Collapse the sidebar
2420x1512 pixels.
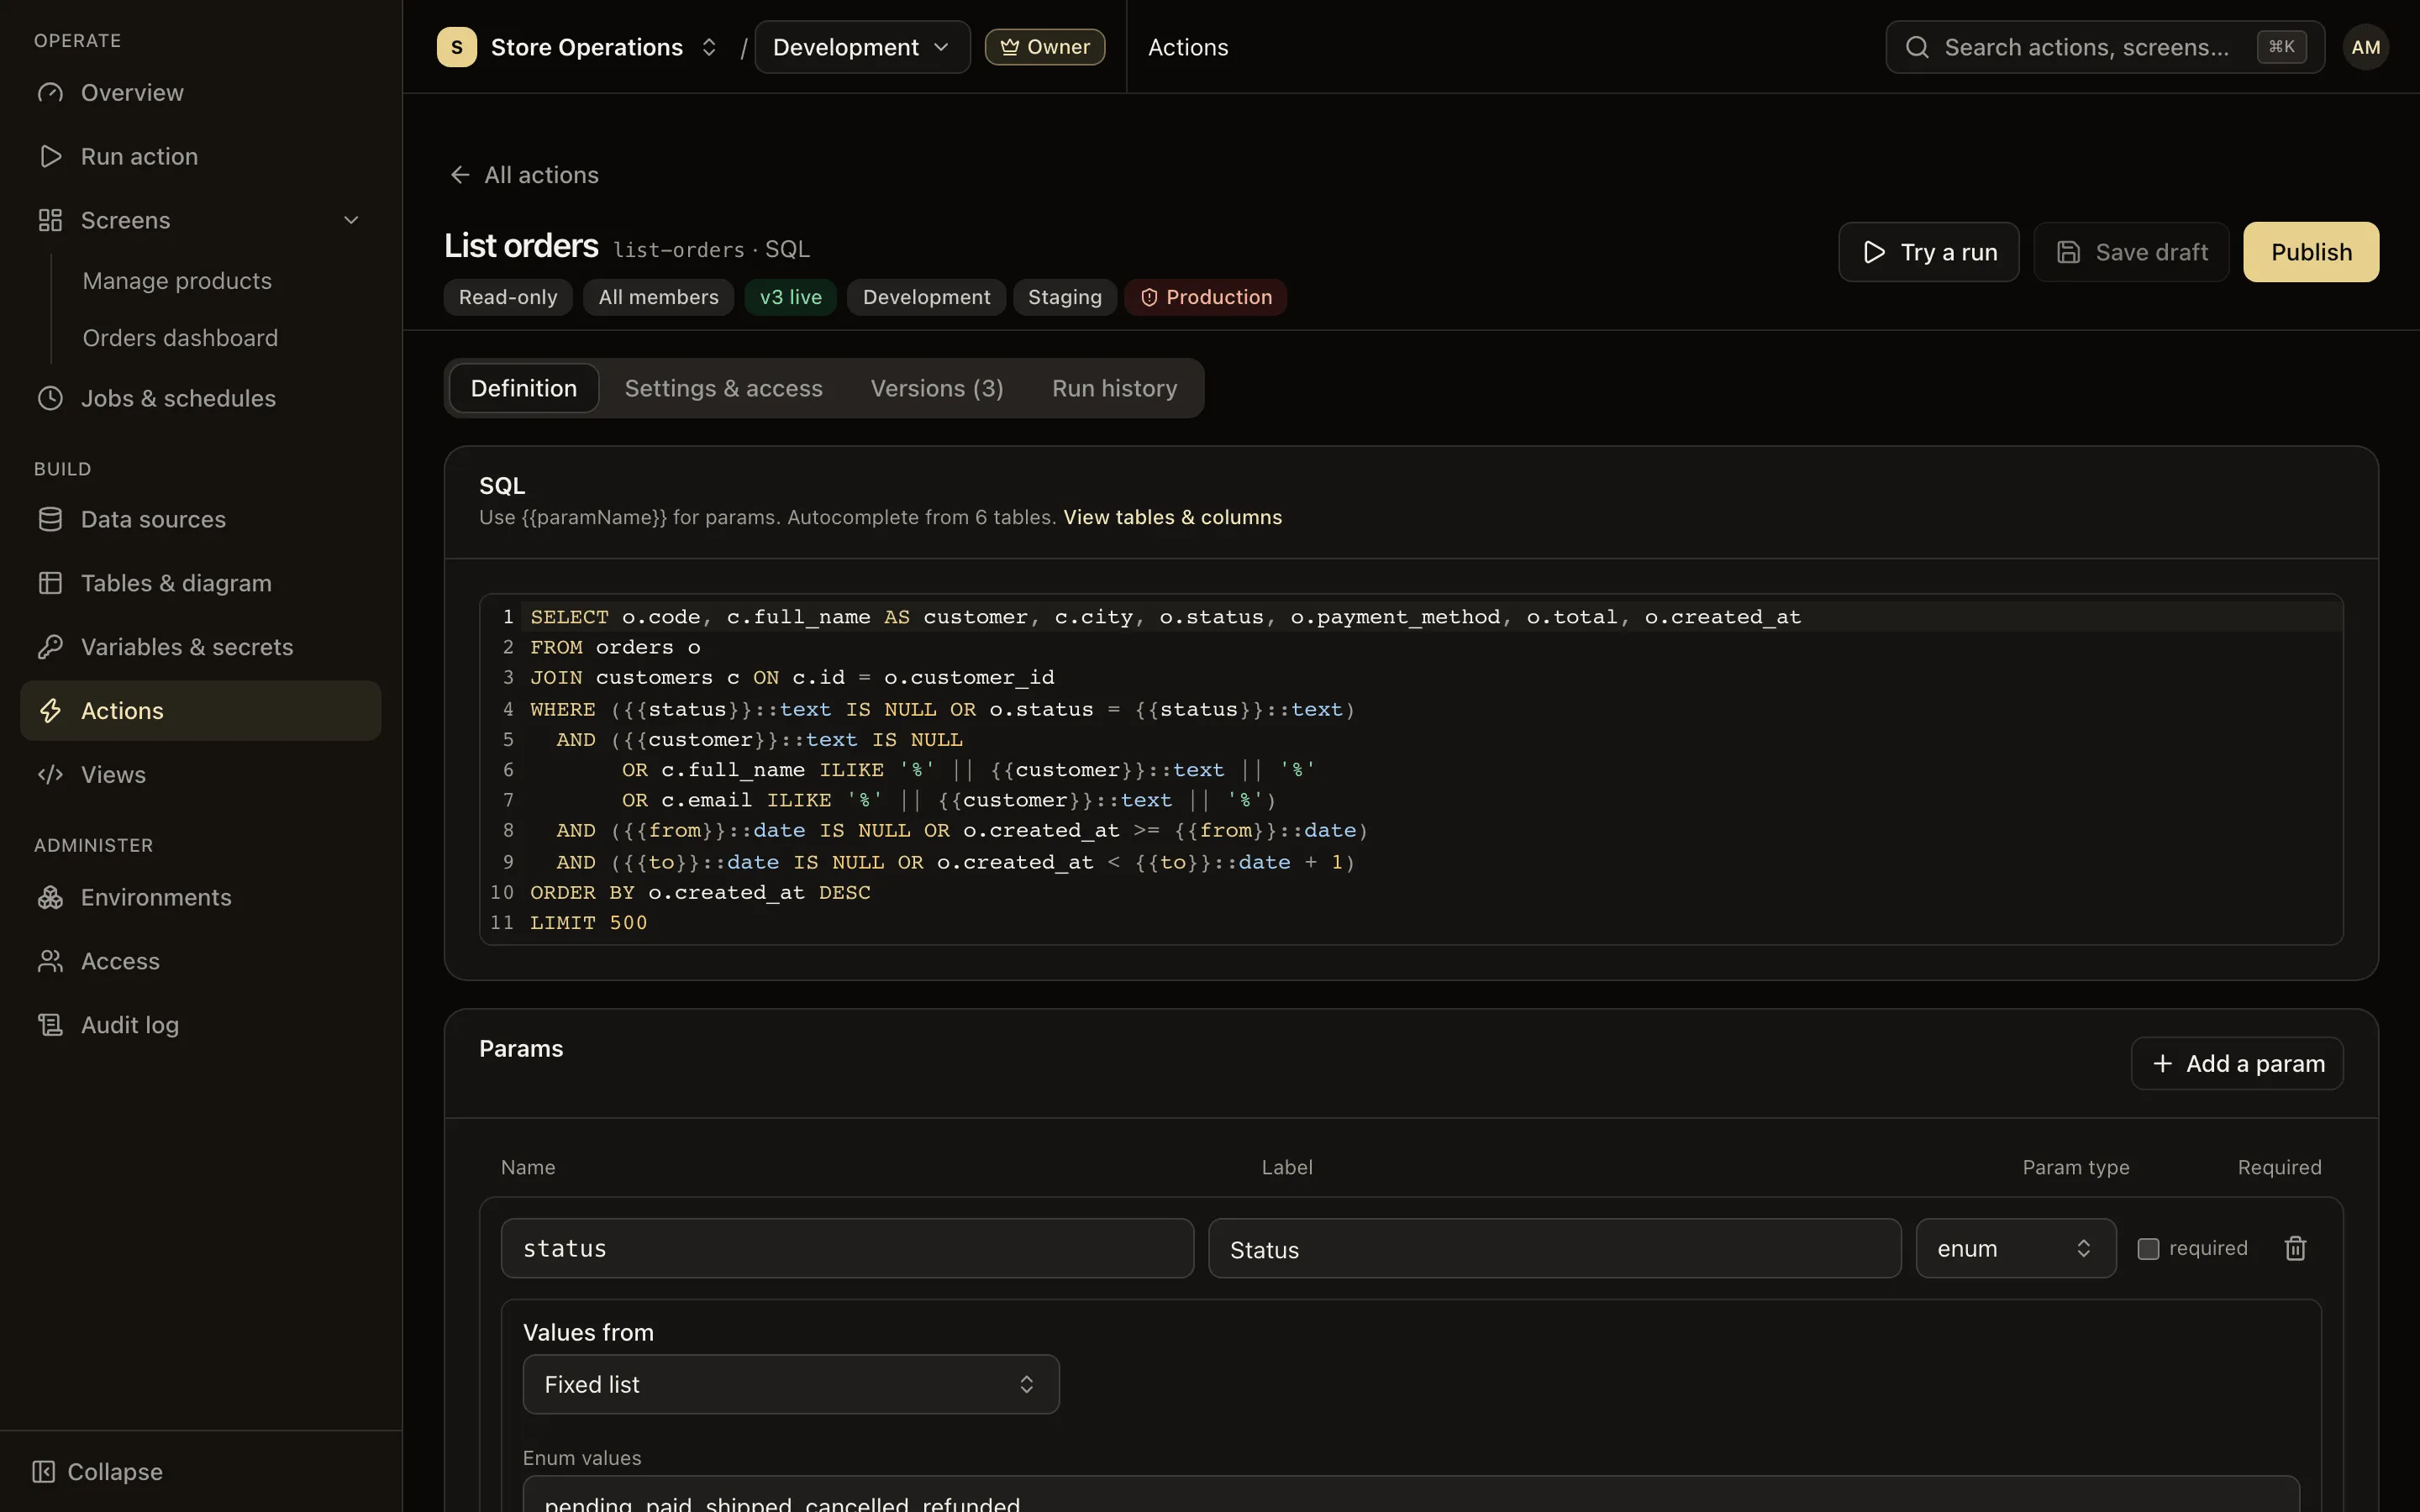pos(97,1472)
